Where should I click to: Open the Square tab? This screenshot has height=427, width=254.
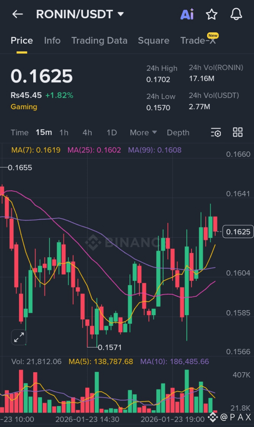153,41
